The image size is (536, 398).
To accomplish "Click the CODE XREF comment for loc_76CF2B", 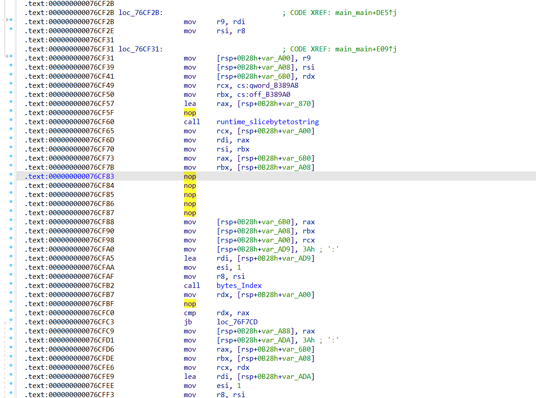I will coord(339,13).
